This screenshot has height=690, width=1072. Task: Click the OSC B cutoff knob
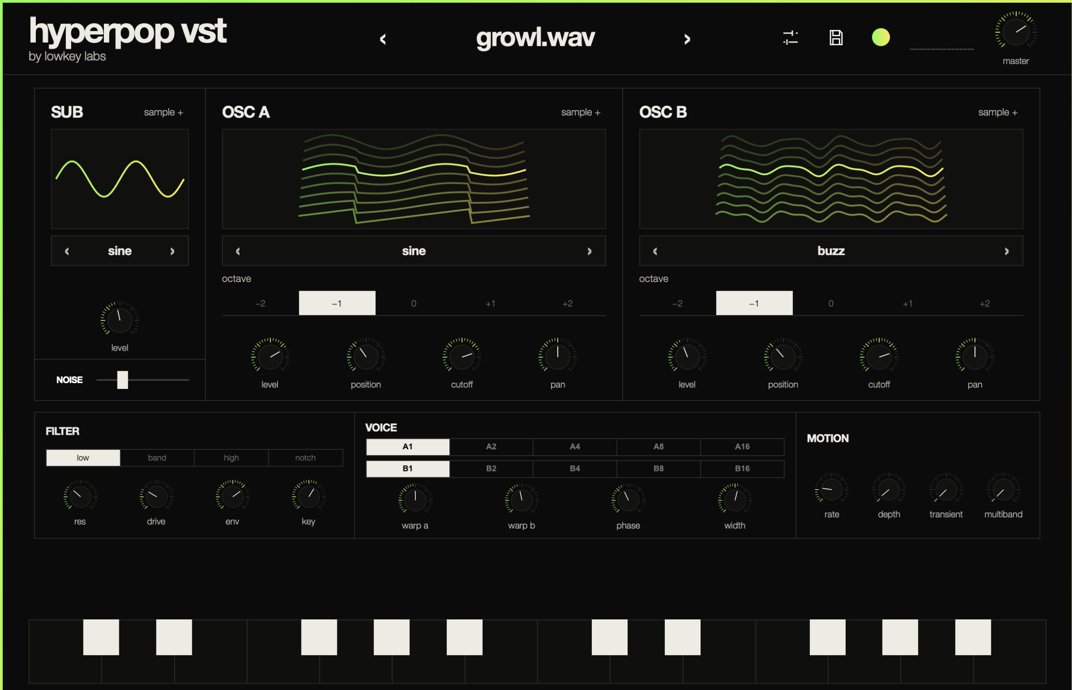click(x=879, y=356)
